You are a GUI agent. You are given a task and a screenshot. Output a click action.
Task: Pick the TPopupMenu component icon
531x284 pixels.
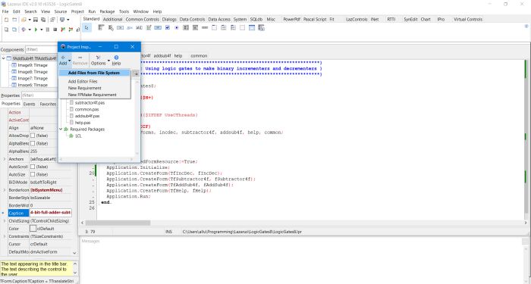coord(111,28)
